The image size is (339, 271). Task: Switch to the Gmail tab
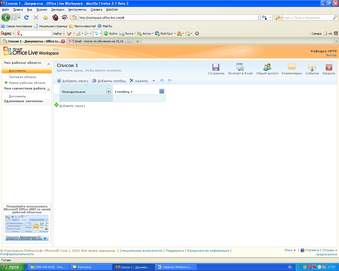click(x=100, y=41)
